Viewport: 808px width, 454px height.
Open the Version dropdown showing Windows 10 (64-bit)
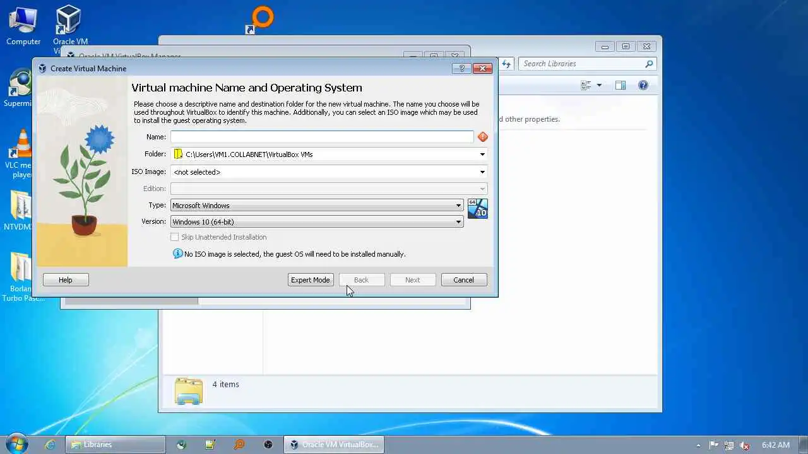(x=317, y=222)
